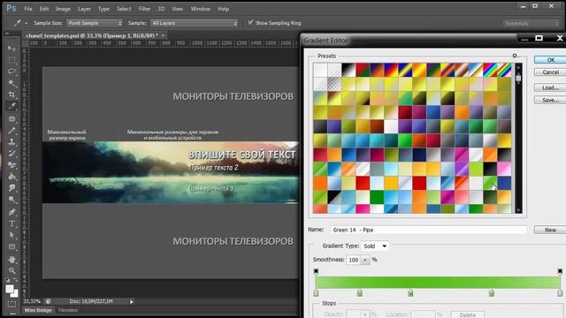Open the Layer menu
Viewport: 566px width, 318px height.
pos(84,9)
